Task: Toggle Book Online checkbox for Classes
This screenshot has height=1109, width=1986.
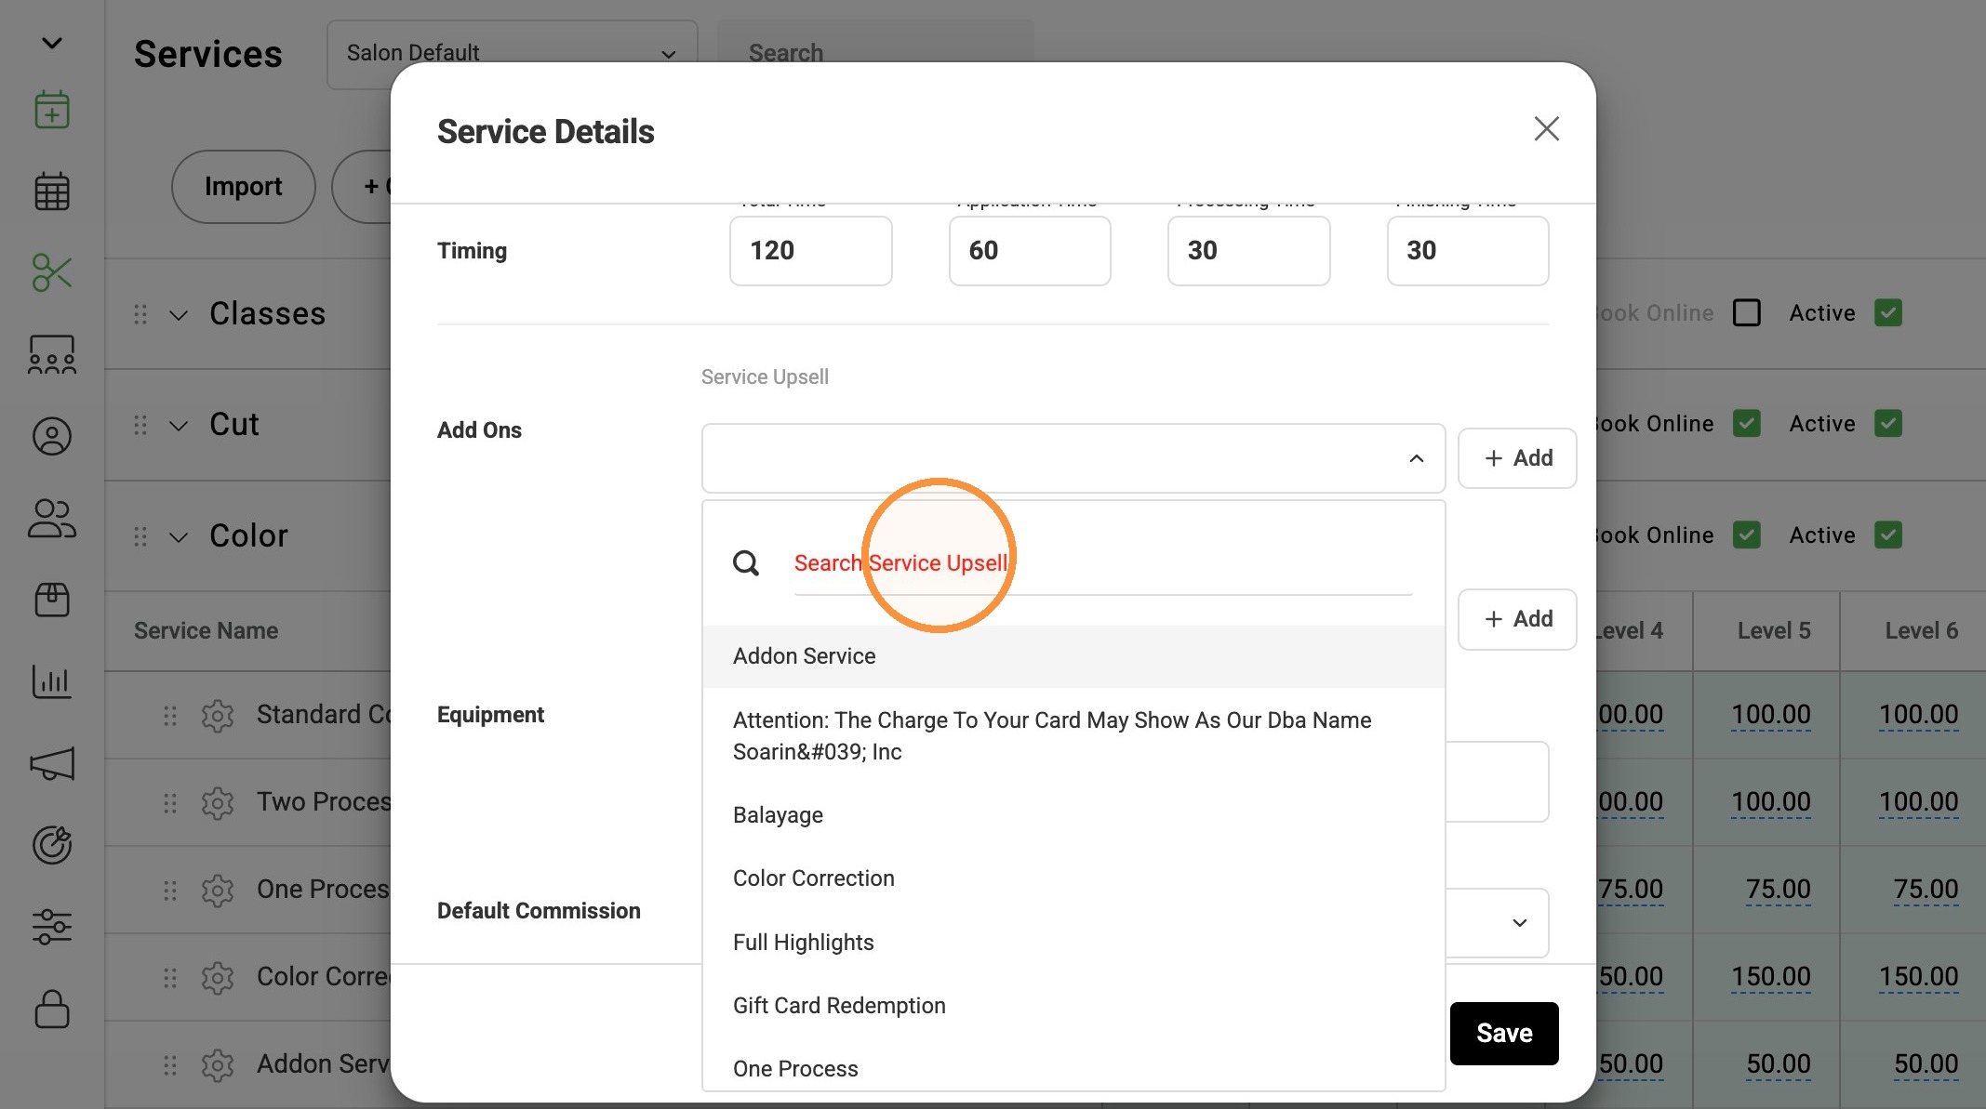Action: 1747,312
